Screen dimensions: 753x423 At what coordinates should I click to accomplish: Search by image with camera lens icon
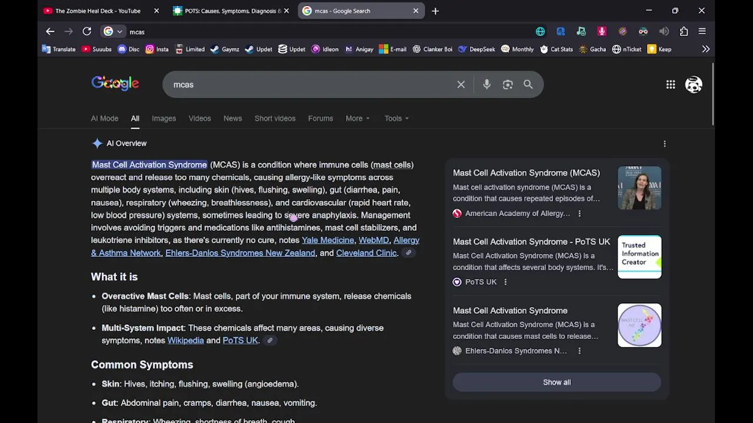508,85
